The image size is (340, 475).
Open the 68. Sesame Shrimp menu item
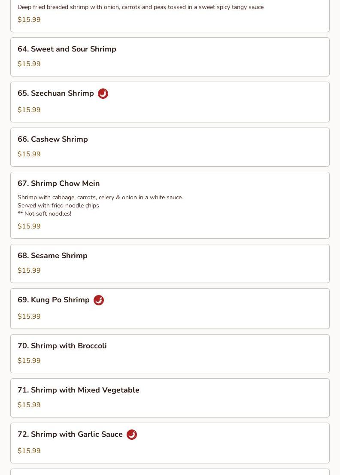[x=170, y=264]
